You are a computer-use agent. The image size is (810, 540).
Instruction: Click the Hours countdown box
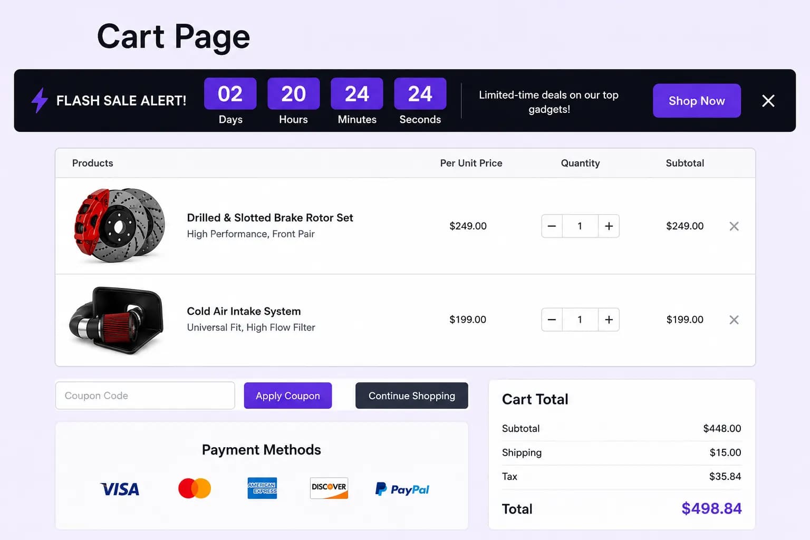(293, 93)
